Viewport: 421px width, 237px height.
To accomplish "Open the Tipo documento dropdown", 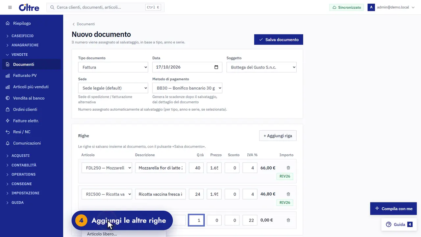I will [x=113, y=67].
